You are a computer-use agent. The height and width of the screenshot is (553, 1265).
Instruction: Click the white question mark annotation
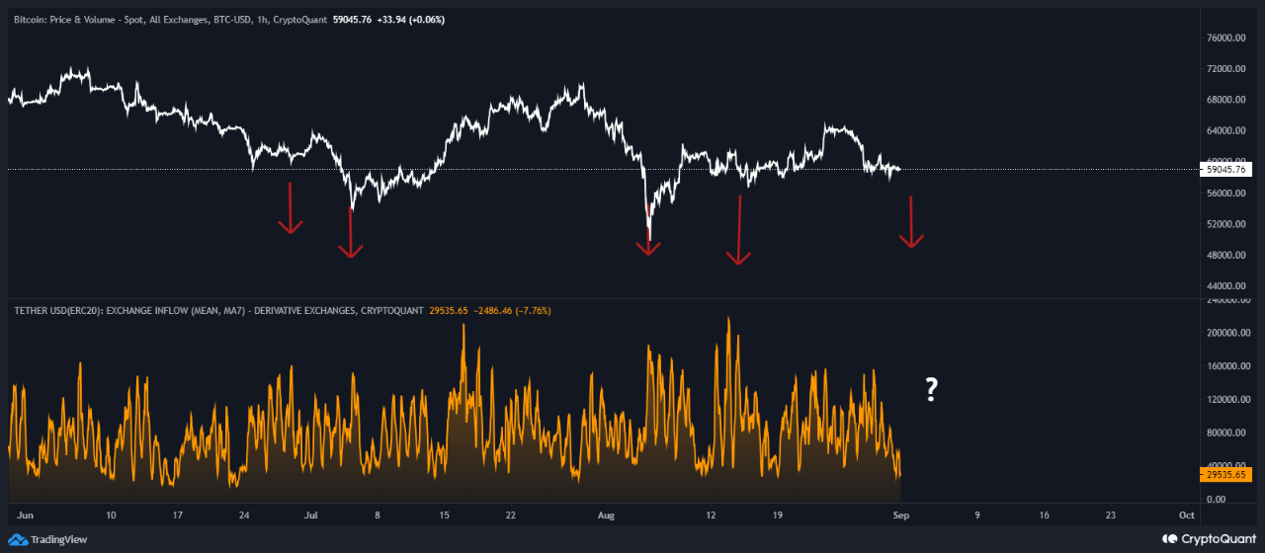tap(930, 390)
